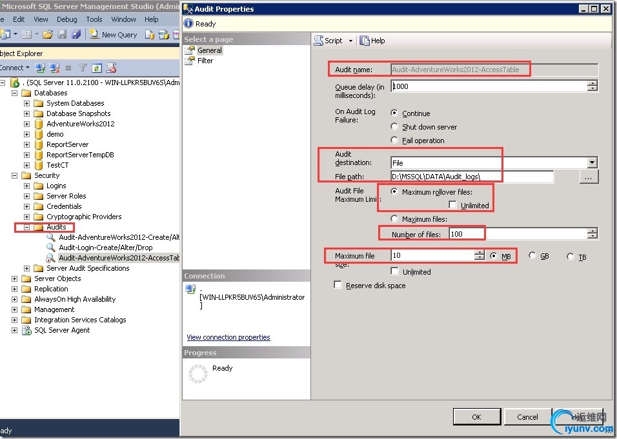
Task: Open the View menu
Action: [x=41, y=19]
